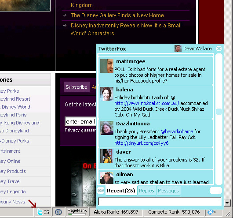Open the PageRank indicator in status bar
The image size is (233, 218).
[x=77, y=212]
